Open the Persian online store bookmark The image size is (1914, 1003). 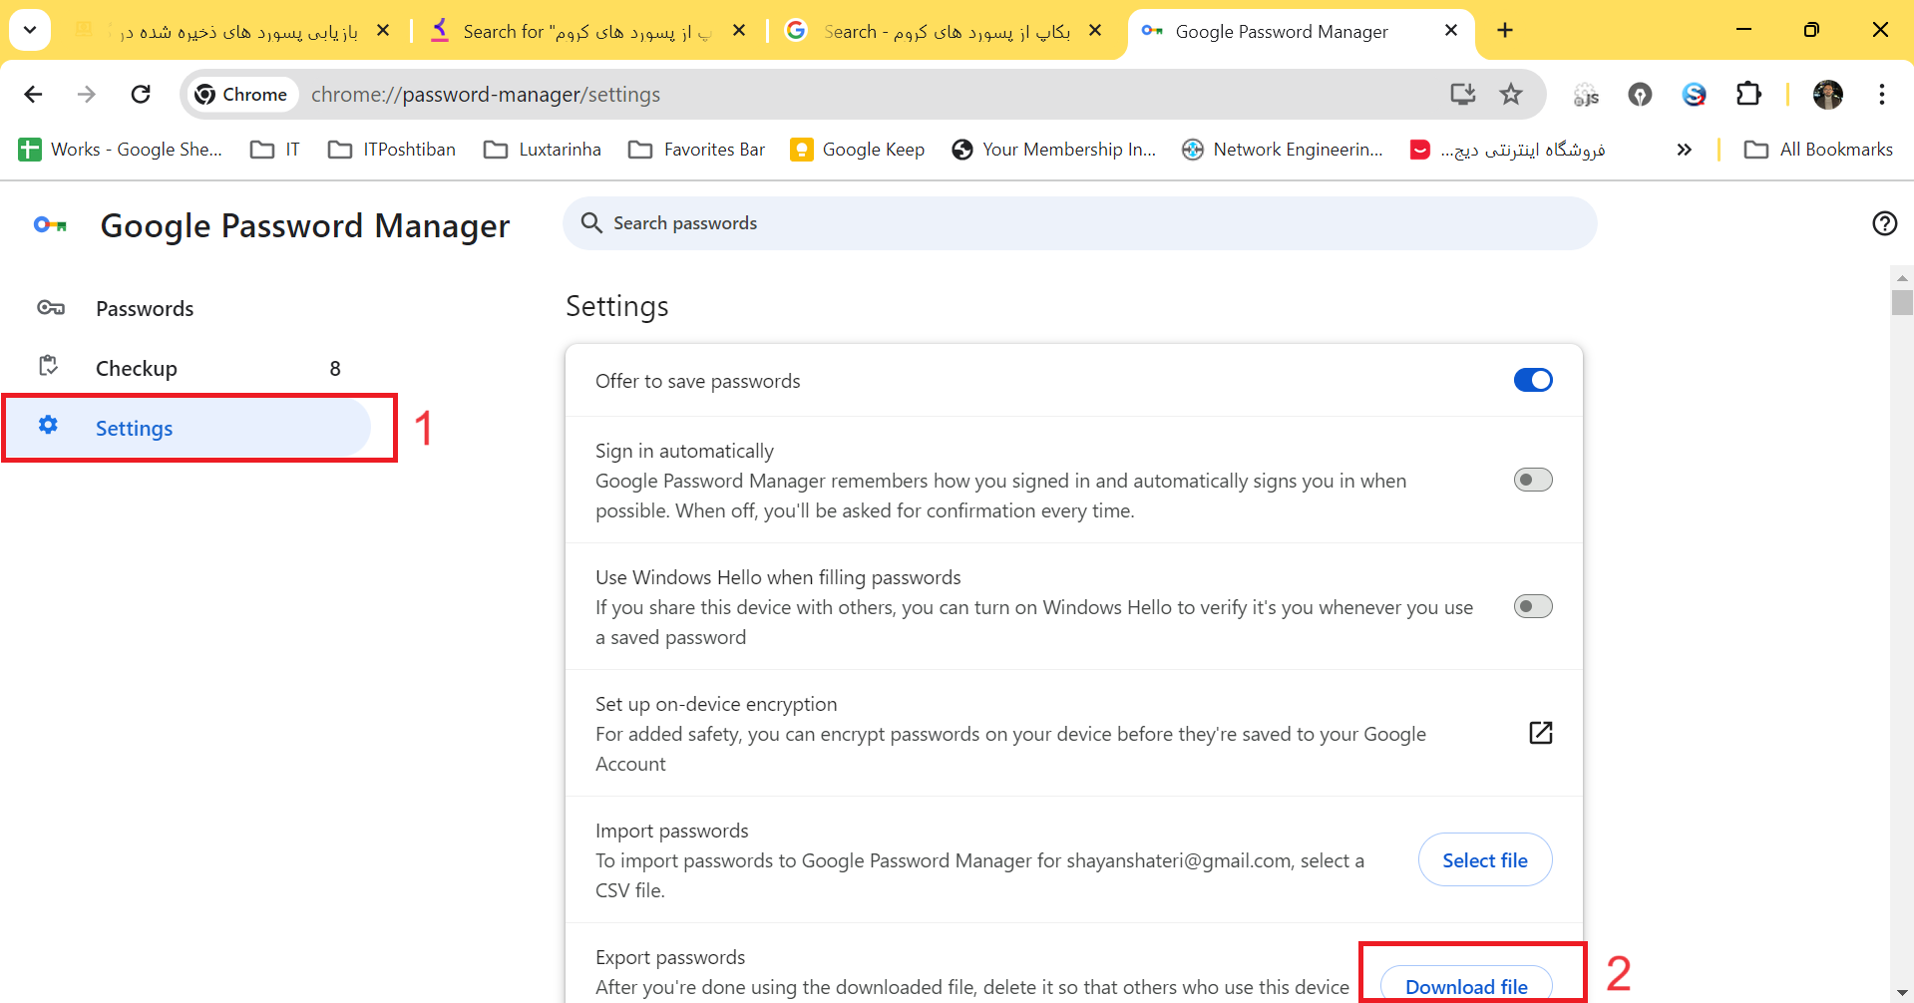click(1507, 150)
